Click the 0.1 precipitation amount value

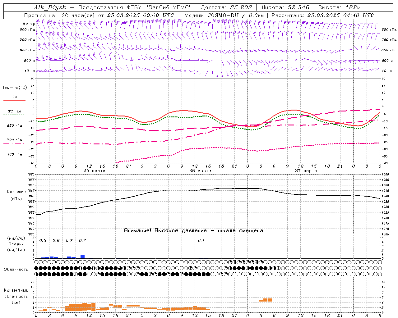click(x=201, y=240)
